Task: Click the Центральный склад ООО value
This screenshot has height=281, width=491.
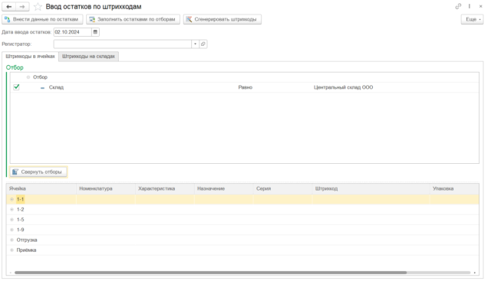Action: pyautogui.click(x=343, y=87)
